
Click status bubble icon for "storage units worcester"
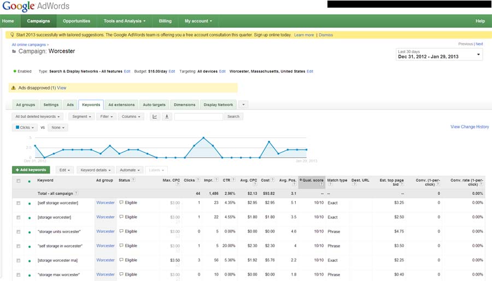pyautogui.click(x=121, y=231)
